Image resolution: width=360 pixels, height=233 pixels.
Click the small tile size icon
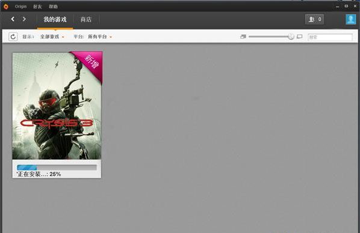click(x=243, y=37)
